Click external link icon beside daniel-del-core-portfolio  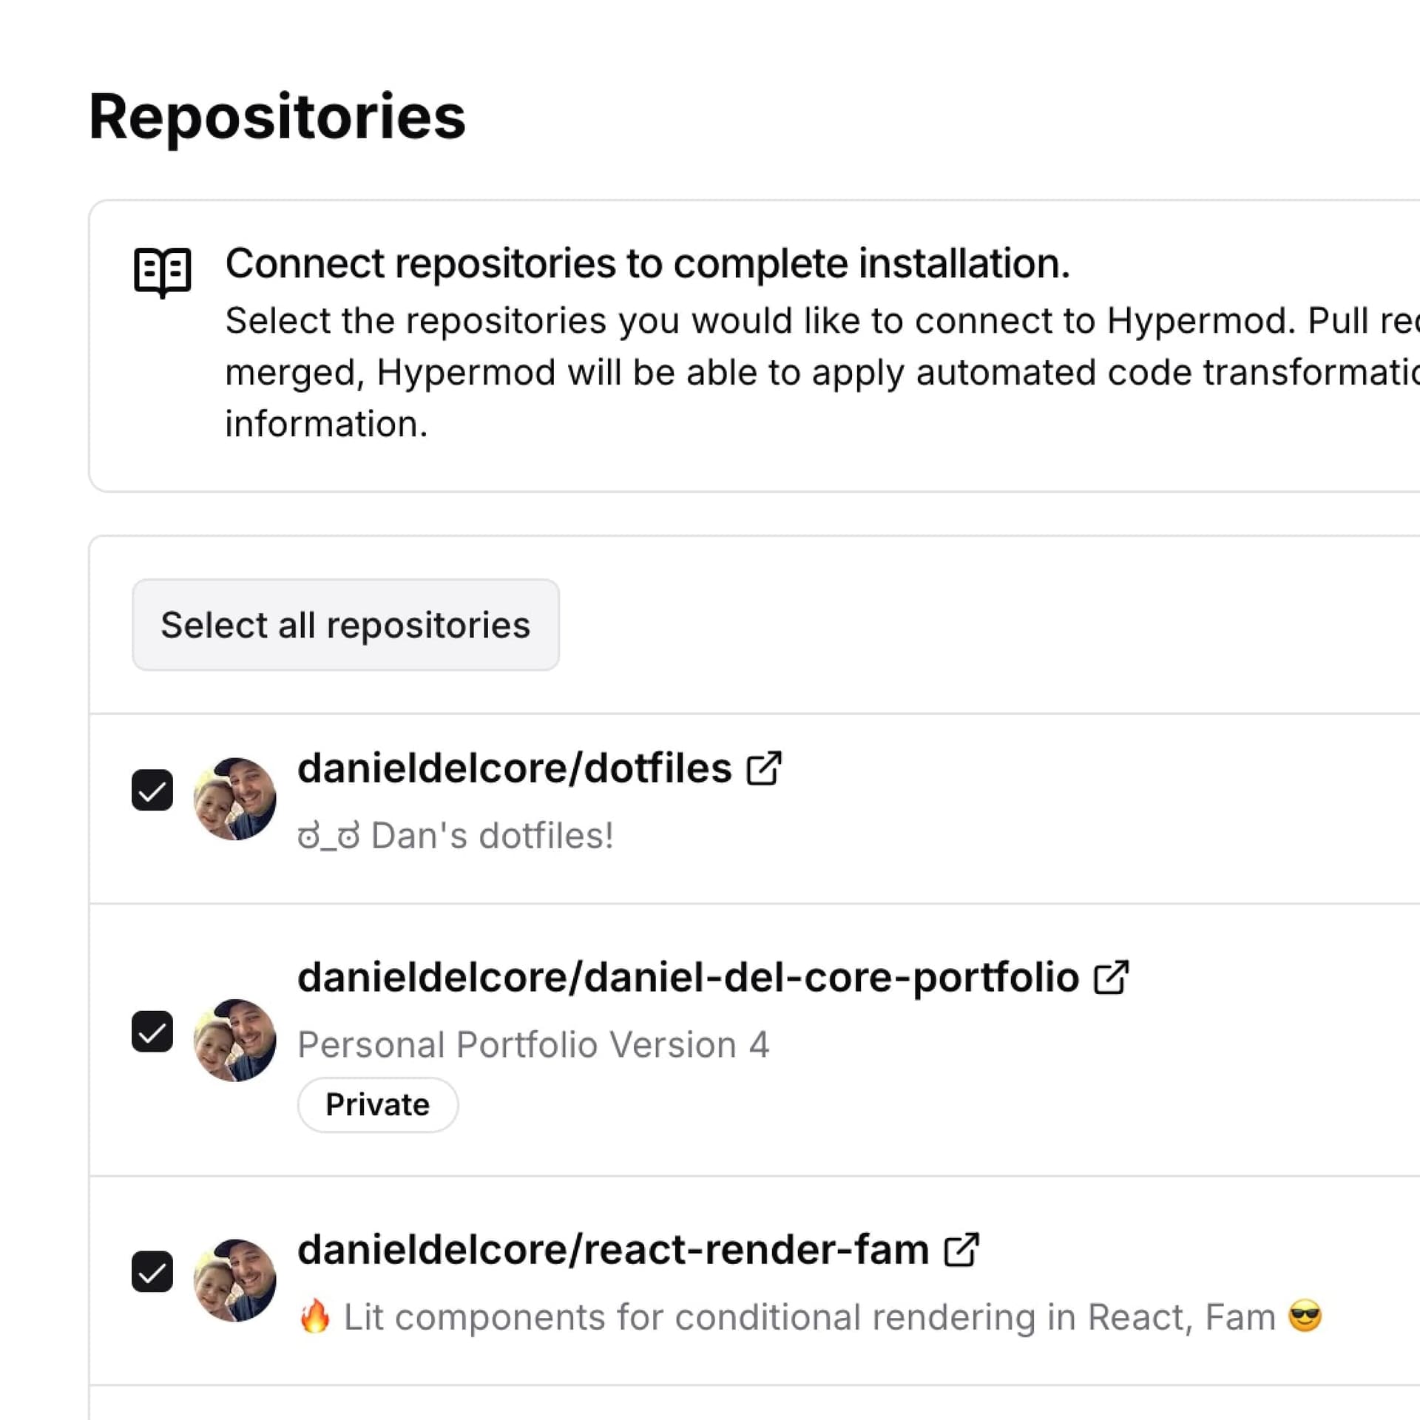[1111, 978]
